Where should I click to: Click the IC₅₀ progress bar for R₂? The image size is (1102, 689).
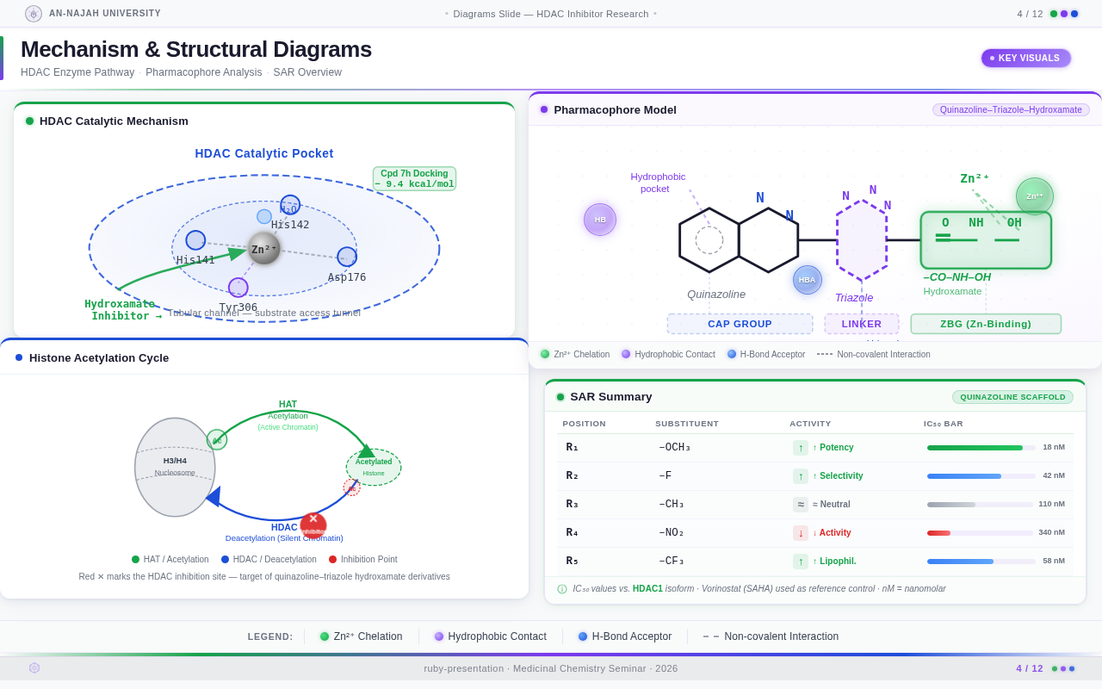pos(980,475)
